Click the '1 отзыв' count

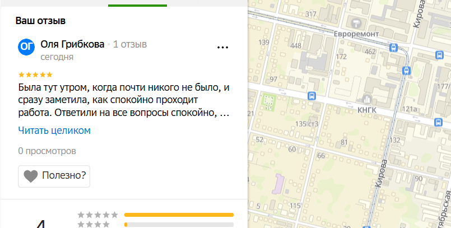click(130, 44)
